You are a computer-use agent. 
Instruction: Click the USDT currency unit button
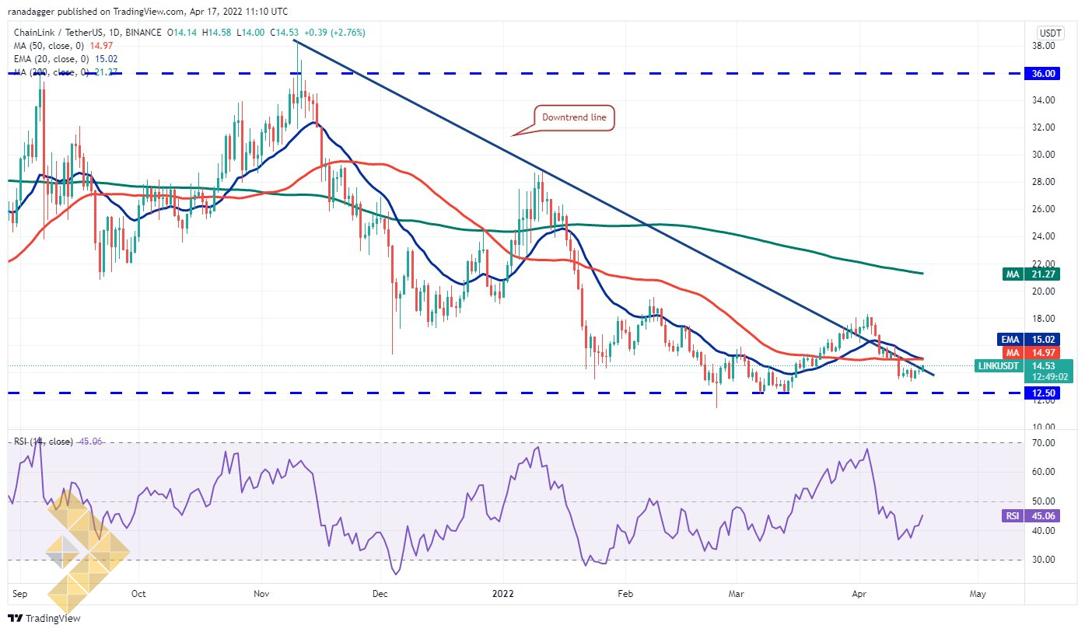(x=1051, y=32)
